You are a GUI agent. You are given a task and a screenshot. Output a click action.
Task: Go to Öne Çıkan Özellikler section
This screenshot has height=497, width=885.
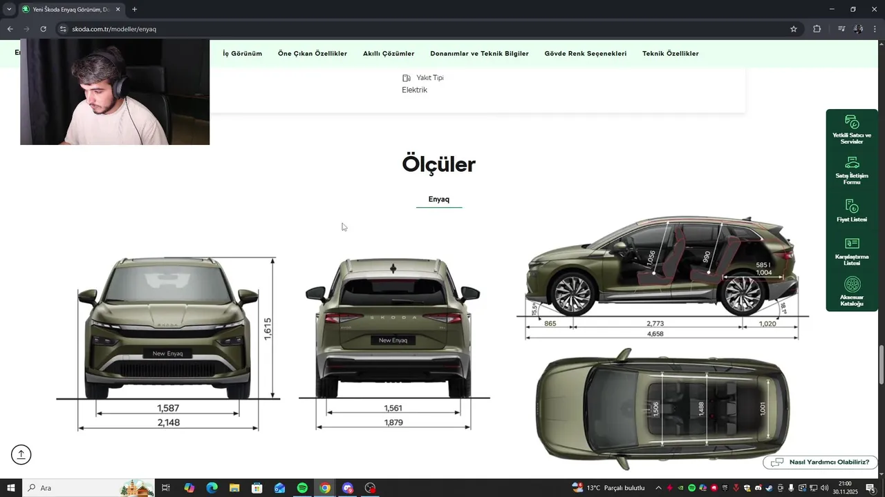coord(313,54)
